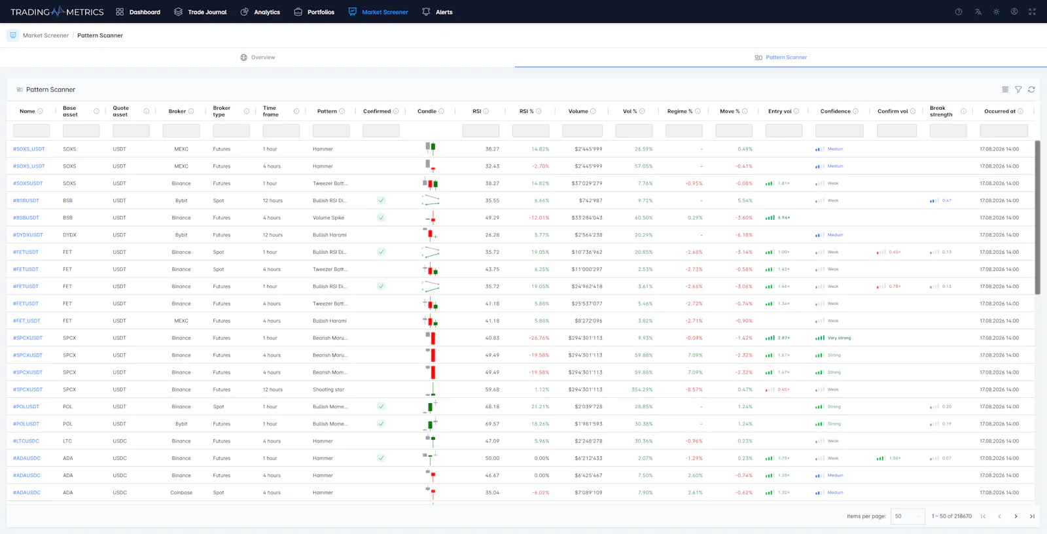Click the info icon beside Broker type header
Screen dimensions: 1047x534
(x=246, y=111)
